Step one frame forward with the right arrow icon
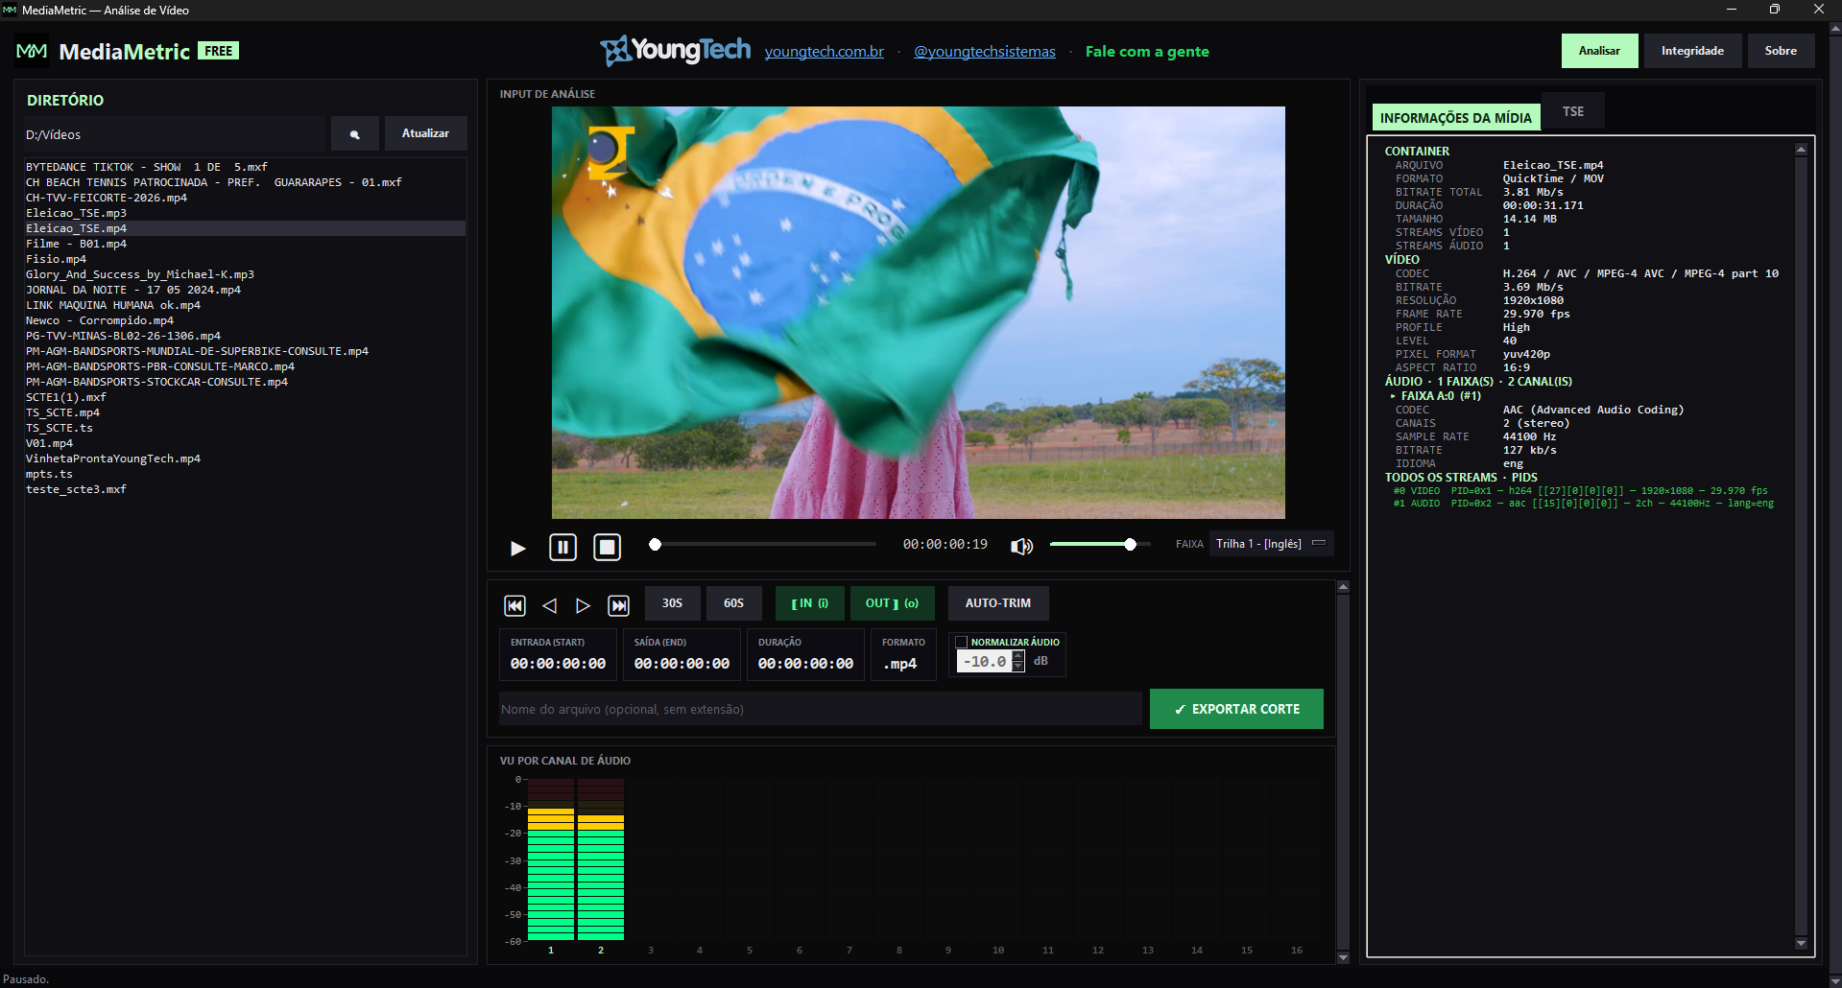Screen dimensions: 1842x988 (583, 605)
